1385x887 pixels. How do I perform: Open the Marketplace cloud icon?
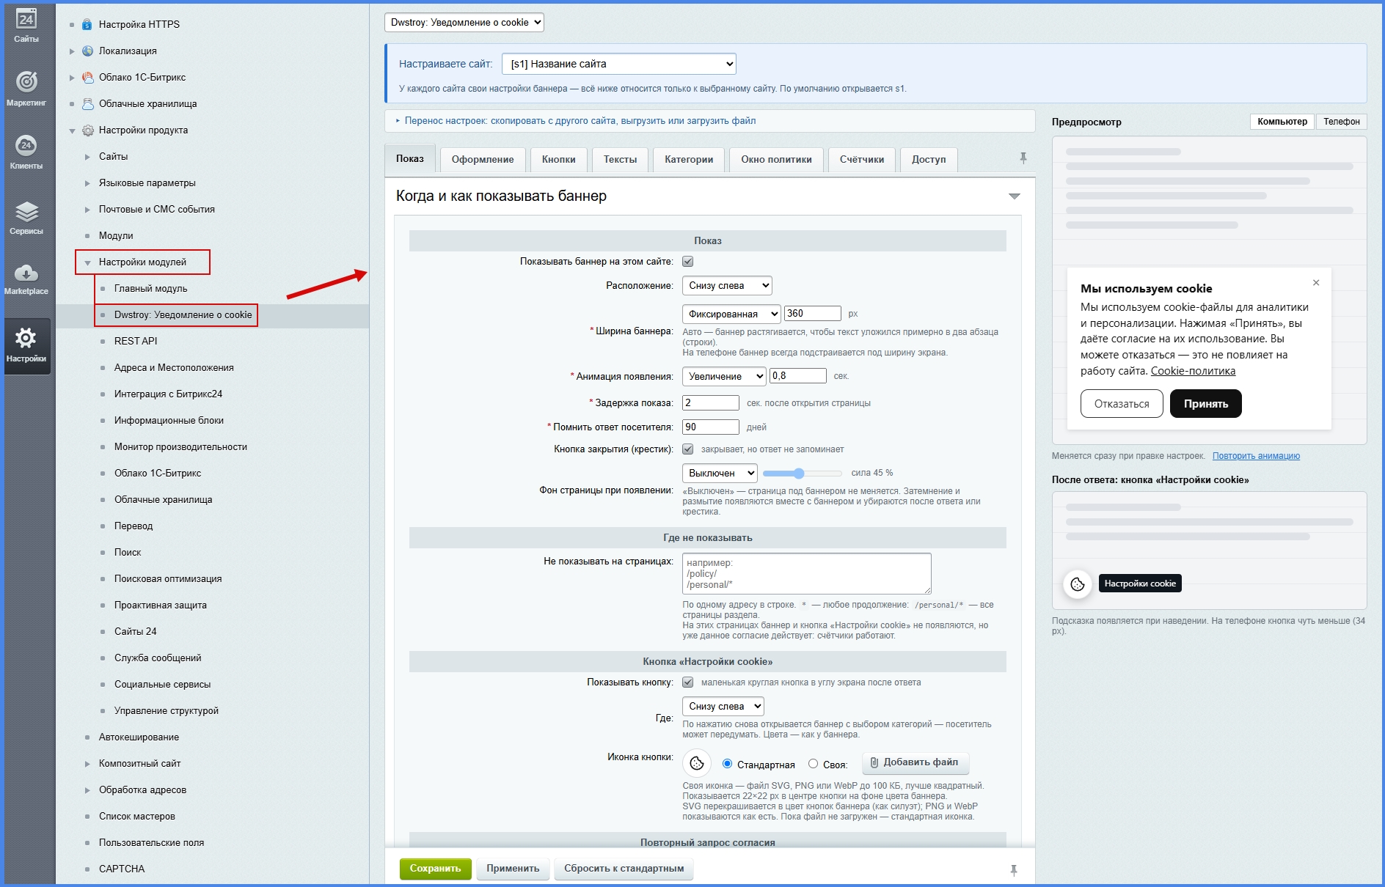tap(26, 273)
